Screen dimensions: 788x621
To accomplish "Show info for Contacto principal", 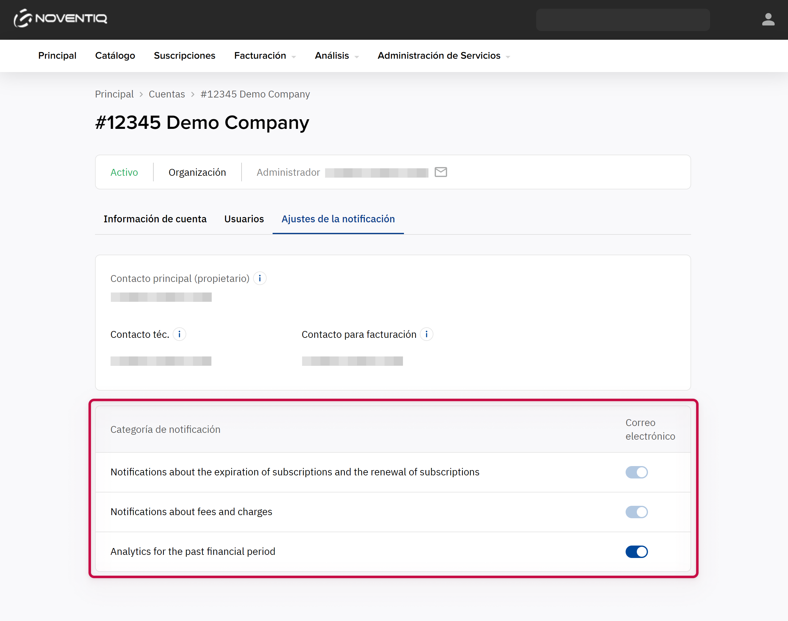I will point(260,279).
